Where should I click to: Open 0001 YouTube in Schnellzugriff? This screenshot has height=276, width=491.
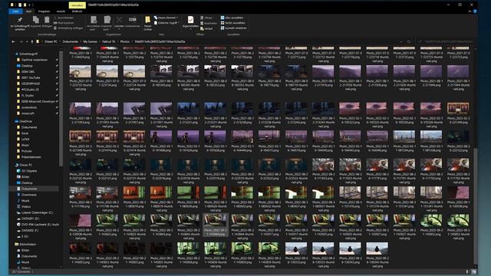tap(31, 77)
